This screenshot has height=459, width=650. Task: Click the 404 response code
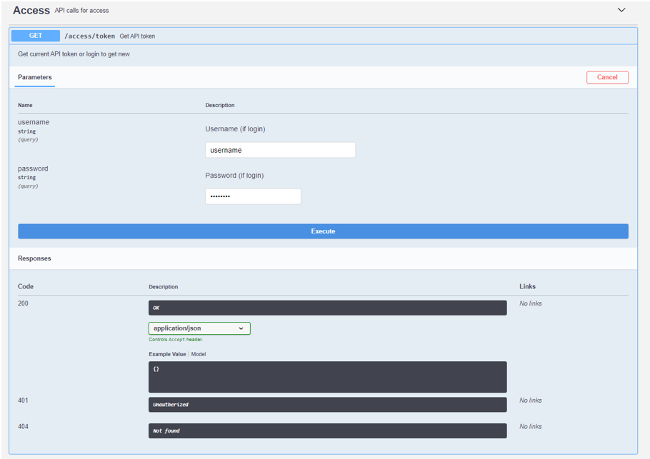(23, 426)
